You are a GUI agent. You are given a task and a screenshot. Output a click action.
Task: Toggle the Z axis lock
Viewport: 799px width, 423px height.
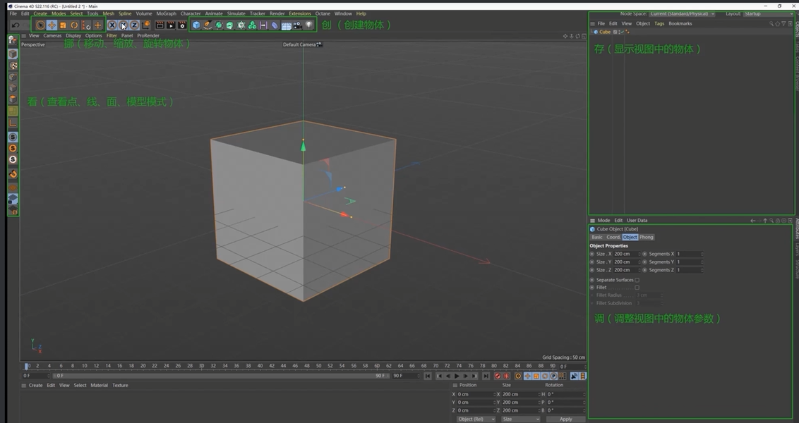pos(135,25)
